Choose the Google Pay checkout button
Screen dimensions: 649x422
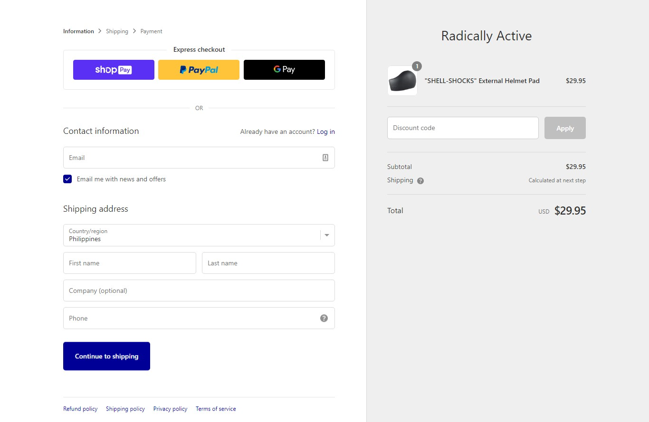(x=284, y=70)
